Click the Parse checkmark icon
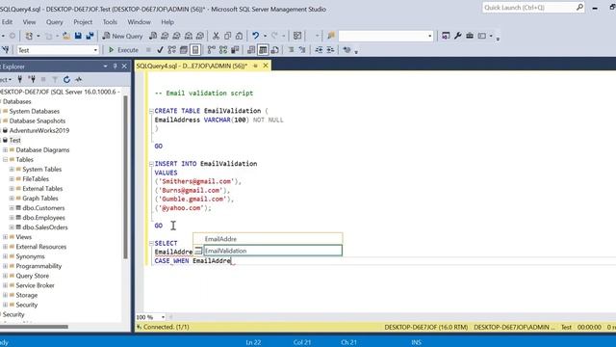 click(x=160, y=50)
